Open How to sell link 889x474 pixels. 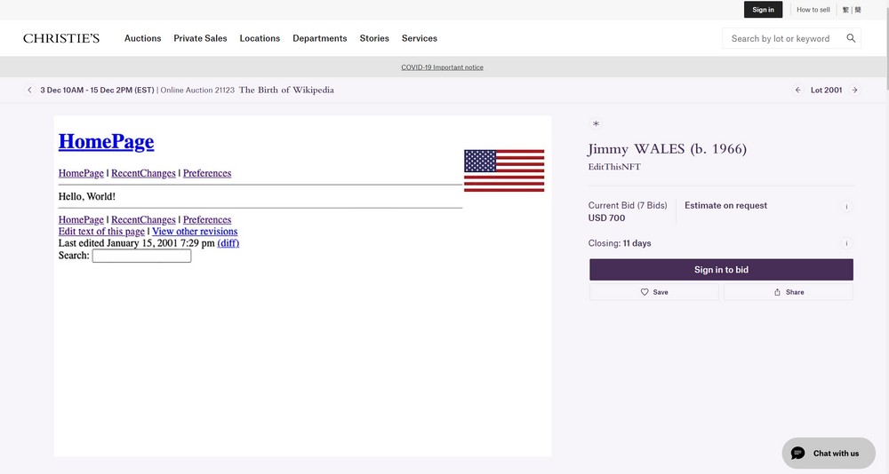[x=813, y=10]
